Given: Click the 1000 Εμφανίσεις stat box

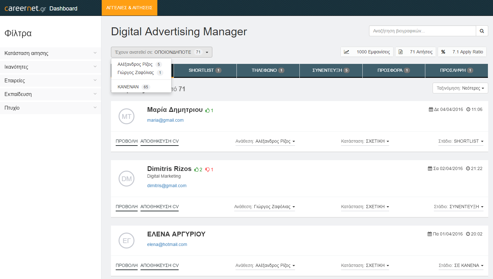Looking at the screenshot, I should point(367,52).
